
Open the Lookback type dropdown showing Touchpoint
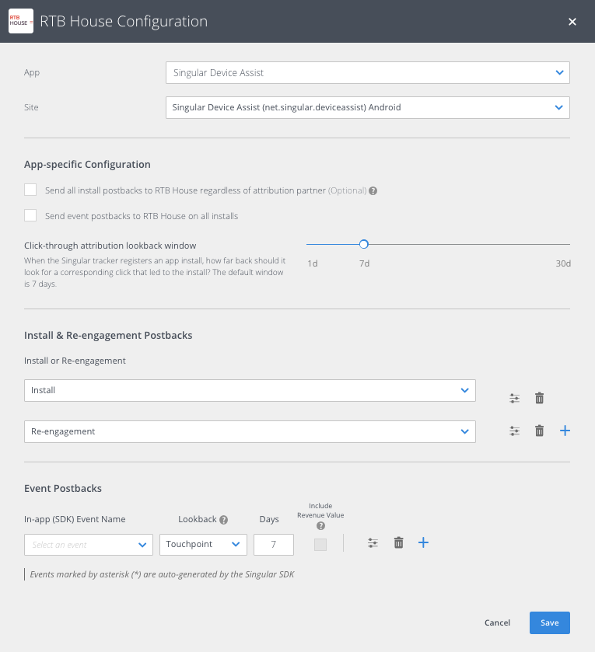pyautogui.click(x=203, y=545)
